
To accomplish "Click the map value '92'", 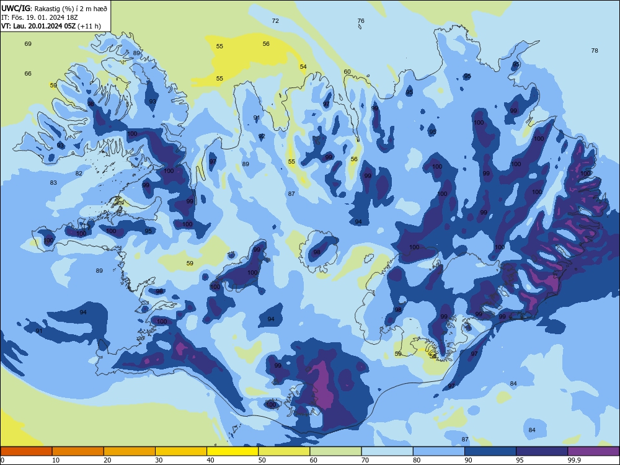I will [x=262, y=136].
